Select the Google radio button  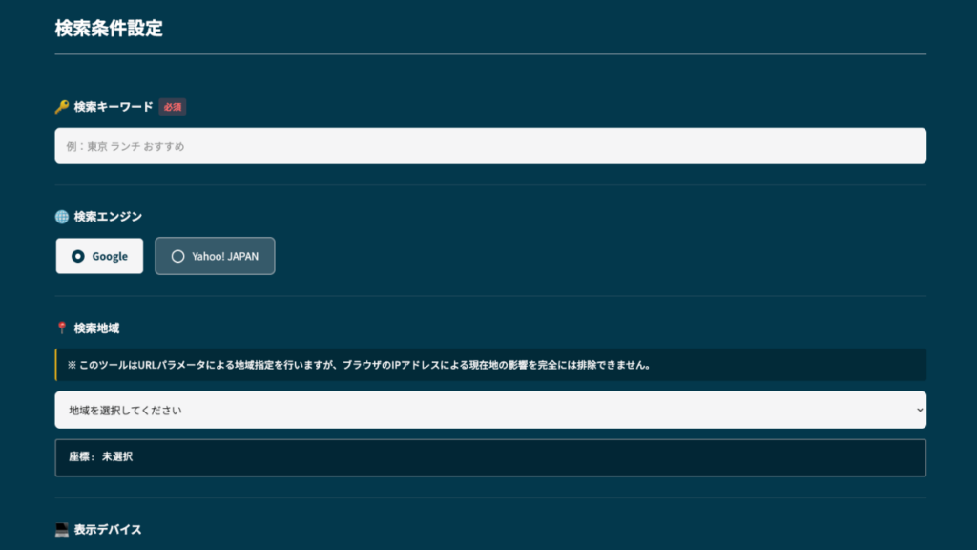76,255
